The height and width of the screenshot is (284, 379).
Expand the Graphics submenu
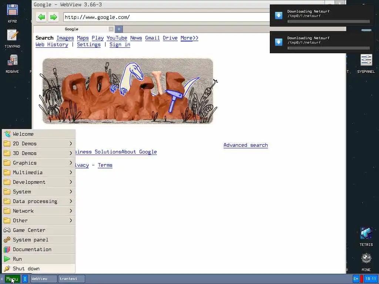point(38,163)
